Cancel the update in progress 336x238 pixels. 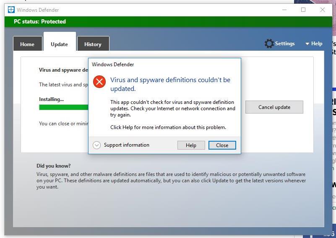click(274, 107)
